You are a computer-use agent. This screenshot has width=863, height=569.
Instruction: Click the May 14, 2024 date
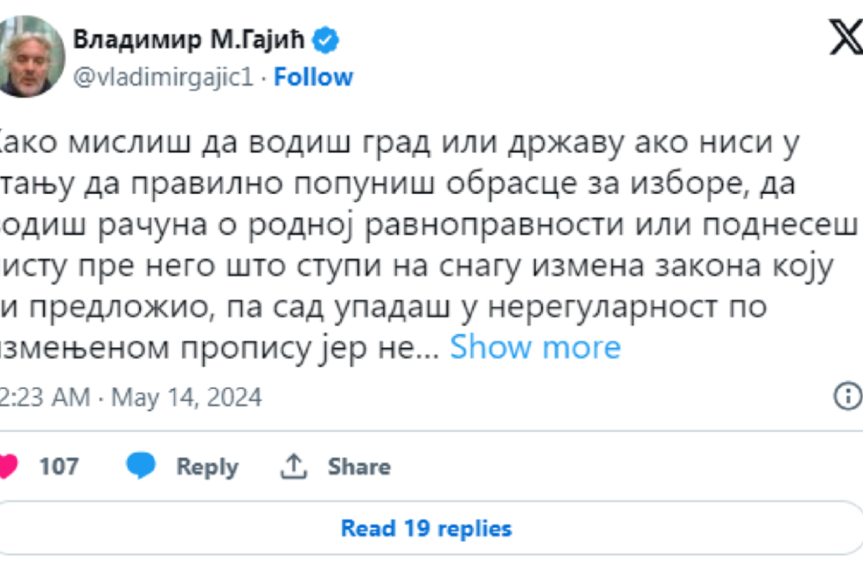tap(186, 397)
